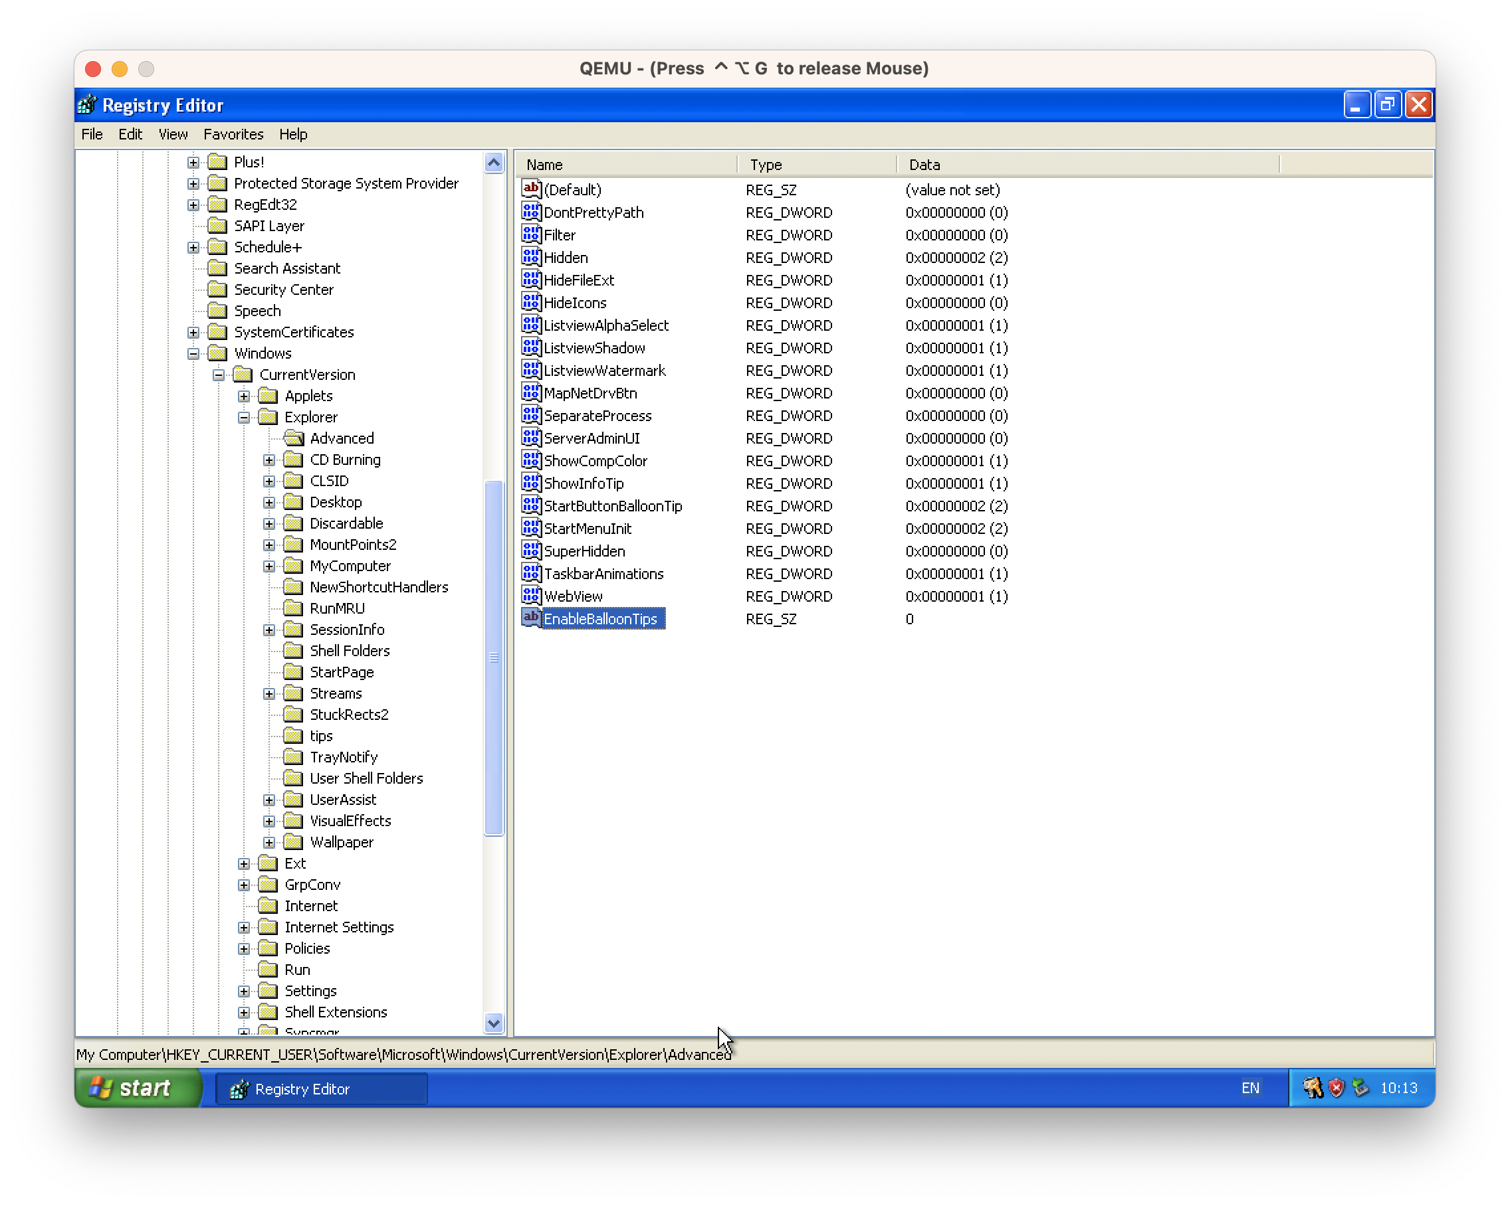The image size is (1510, 1206).
Task: Open the Windows start menu
Action: [x=138, y=1088]
